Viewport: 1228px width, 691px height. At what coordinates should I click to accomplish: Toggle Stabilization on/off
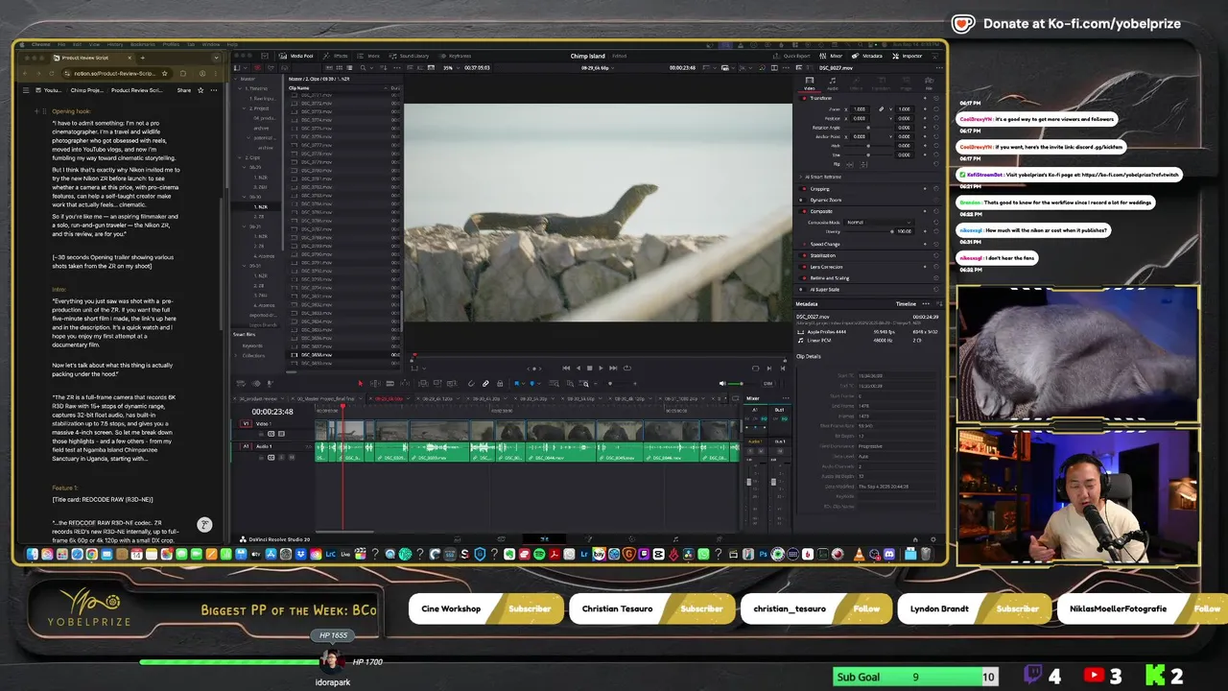(803, 255)
